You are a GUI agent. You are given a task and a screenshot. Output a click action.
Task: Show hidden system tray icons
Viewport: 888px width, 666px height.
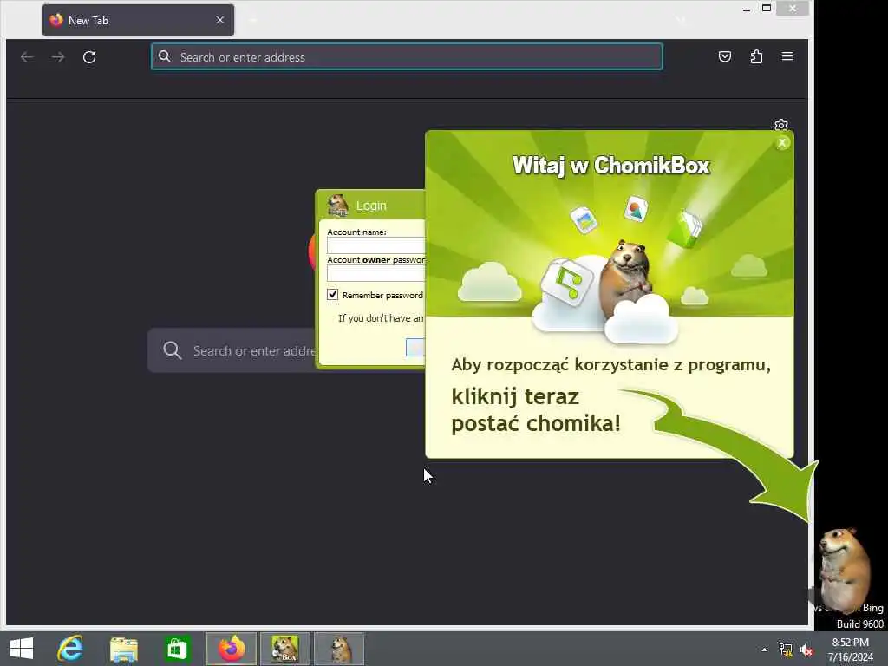tap(764, 650)
